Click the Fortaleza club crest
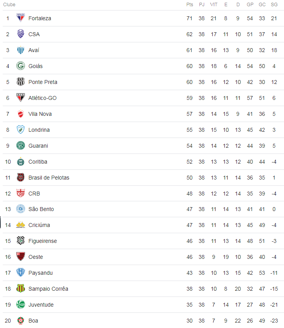The height and width of the screenshot is (328, 284). point(21,18)
